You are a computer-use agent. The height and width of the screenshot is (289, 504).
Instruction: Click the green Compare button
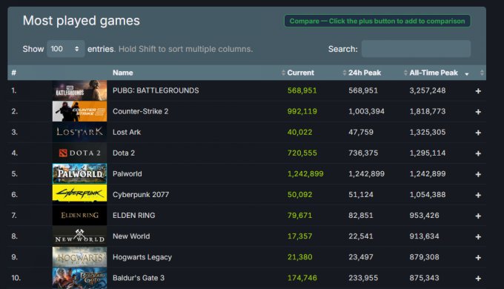click(x=377, y=21)
